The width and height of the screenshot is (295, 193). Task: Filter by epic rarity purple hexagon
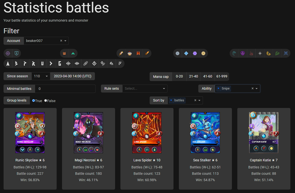195,53
